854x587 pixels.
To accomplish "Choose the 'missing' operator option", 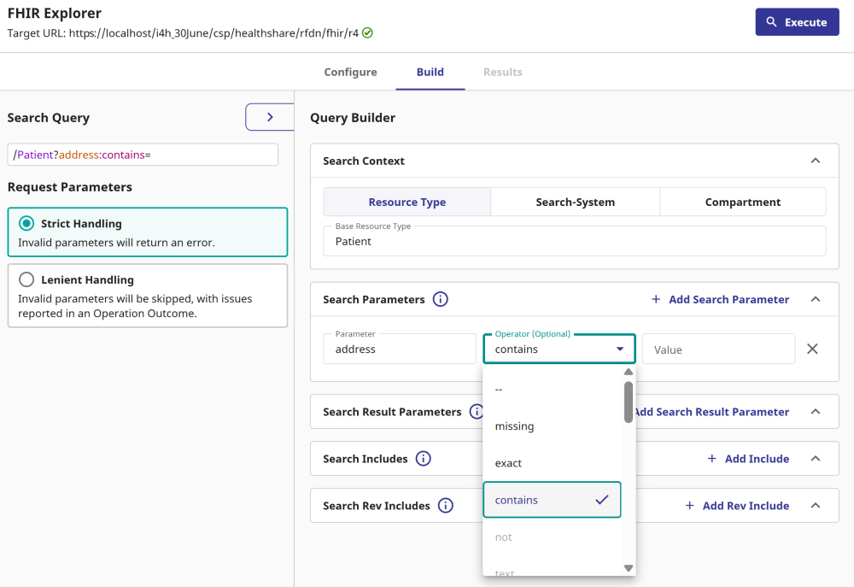I will [x=552, y=426].
